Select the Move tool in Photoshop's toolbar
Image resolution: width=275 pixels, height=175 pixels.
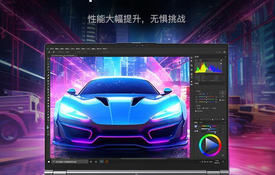[x=49, y=59]
